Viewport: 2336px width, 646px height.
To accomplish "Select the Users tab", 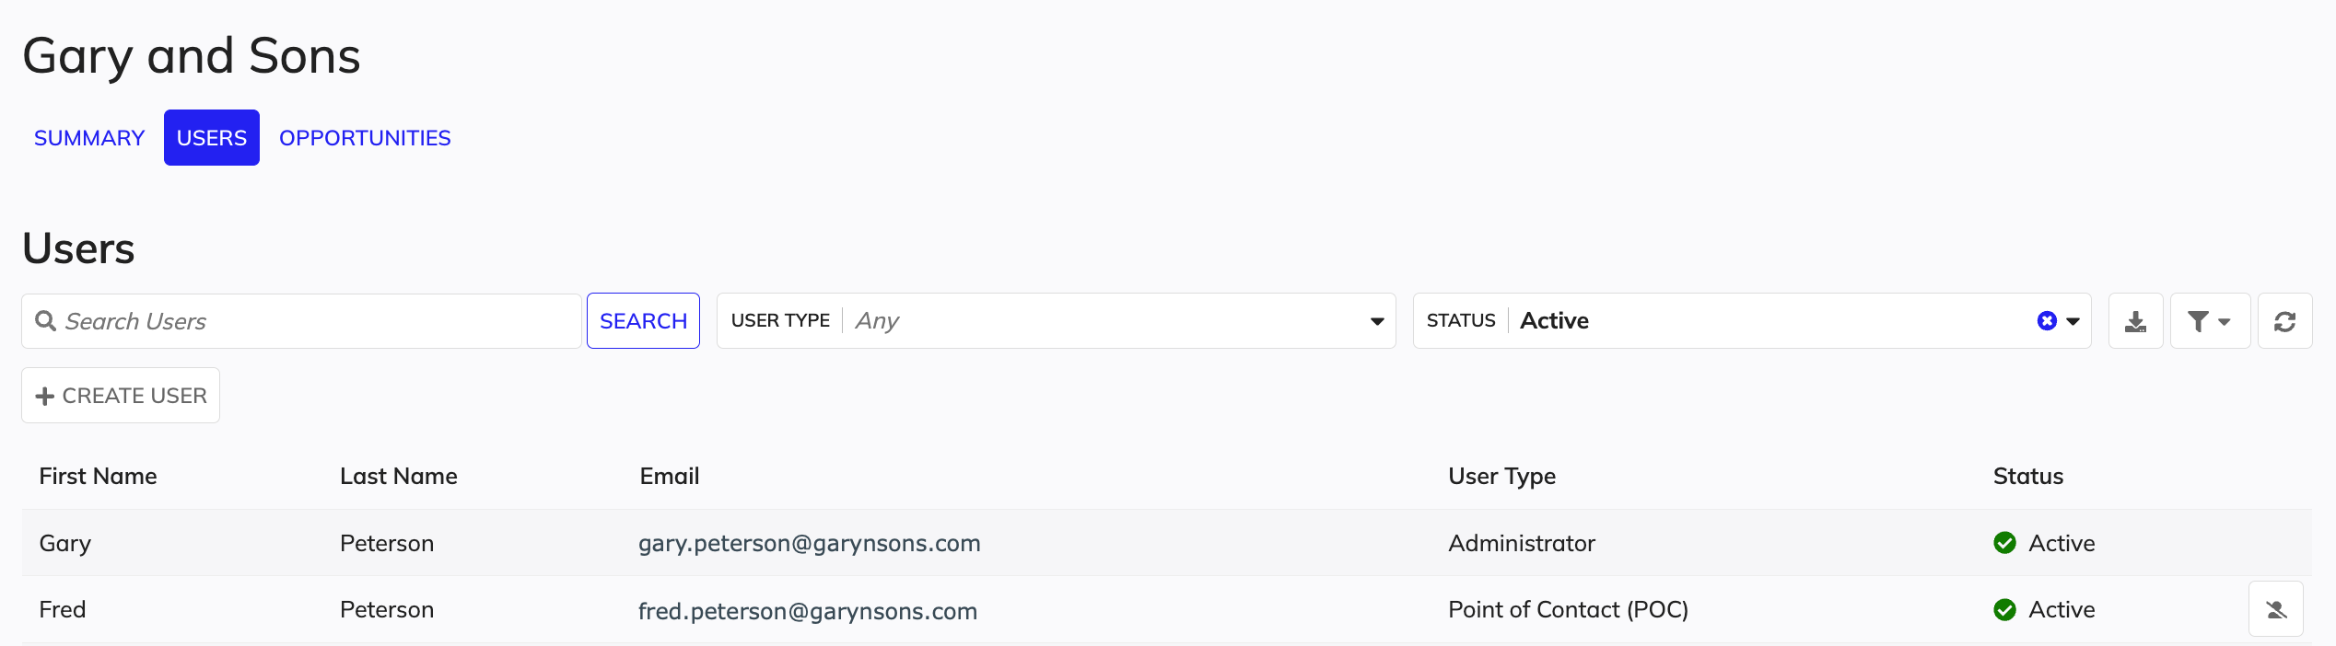I will (212, 138).
